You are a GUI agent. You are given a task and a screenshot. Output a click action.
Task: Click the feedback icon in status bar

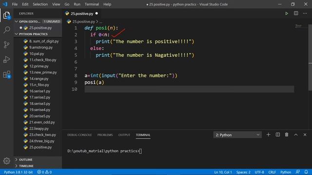(298, 172)
